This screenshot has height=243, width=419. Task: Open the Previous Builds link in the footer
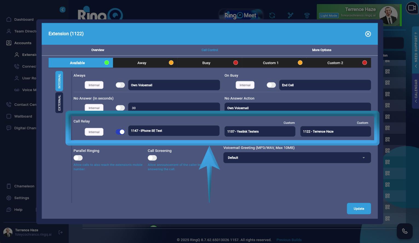tap(289, 240)
